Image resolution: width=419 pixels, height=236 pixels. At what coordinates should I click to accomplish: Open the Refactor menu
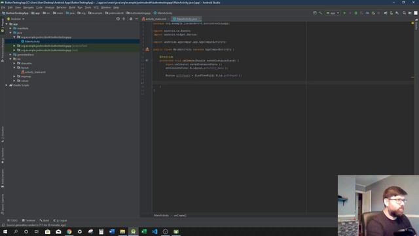(x=62, y=7)
